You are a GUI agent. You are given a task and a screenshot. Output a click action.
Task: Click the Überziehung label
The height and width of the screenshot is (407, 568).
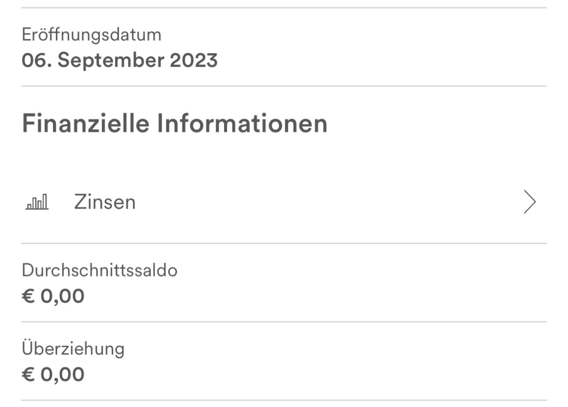coord(73,349)
